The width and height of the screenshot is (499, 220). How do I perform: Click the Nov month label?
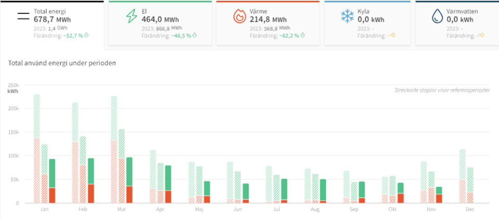coord(432,210)
